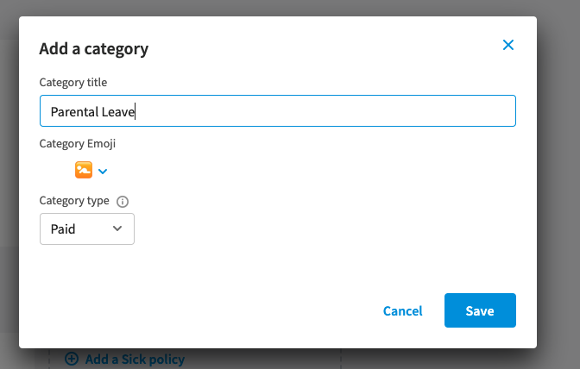Focus the Category title input field

[278, 111]
